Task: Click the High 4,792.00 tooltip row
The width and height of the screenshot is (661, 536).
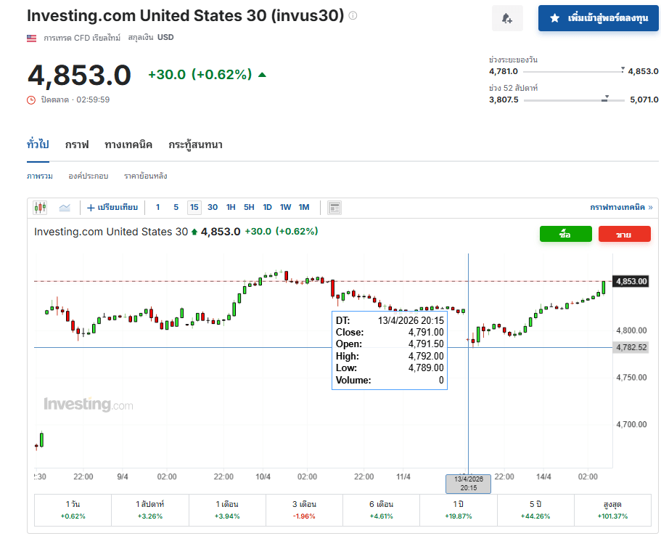Action: point(390,356)
